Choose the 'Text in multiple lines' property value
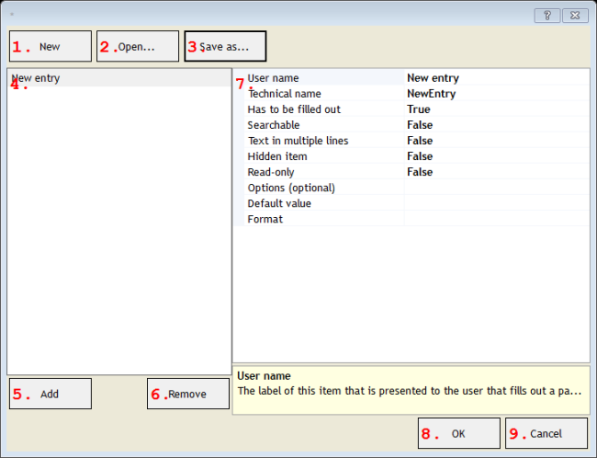Viewport: 597px width, 458px height. pos(496,141)
